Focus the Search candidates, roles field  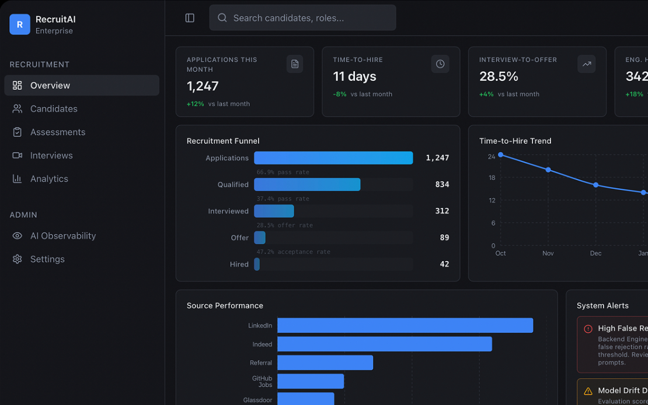click(x=302, y=17)
